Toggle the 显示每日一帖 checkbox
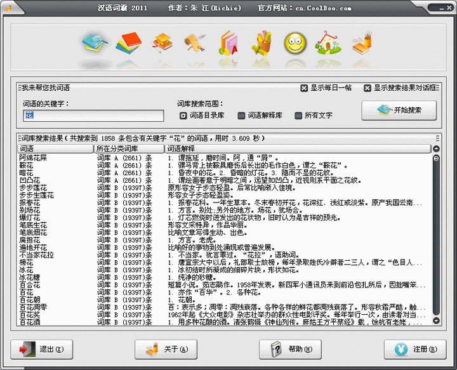 pyautogui.click(x=326, y=88)
